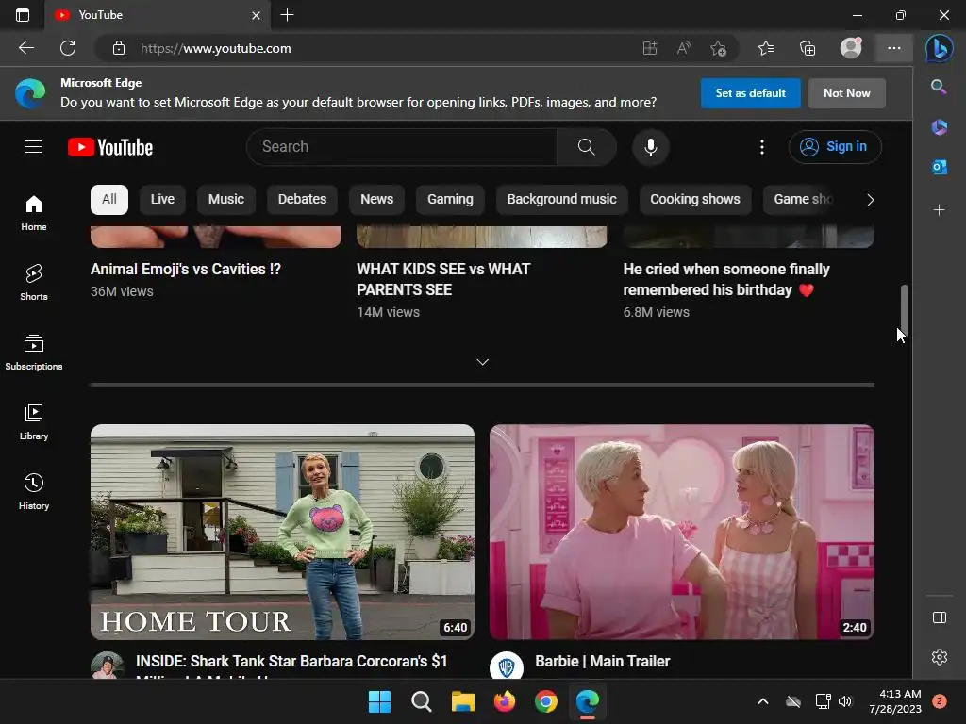Open Edge tab actions menu
The width and height of the screenshot is (966, 724).
[23, 15]
